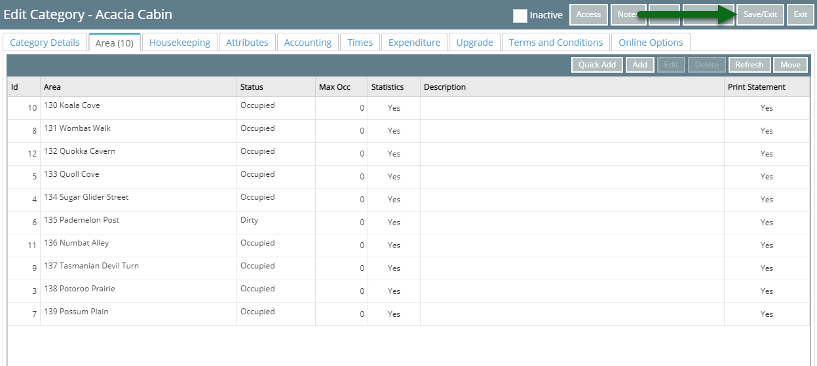This screenshot has height=366, width=817.
Task: Select the 135 Pademelon Post area
Action: [x=81, y=220]
